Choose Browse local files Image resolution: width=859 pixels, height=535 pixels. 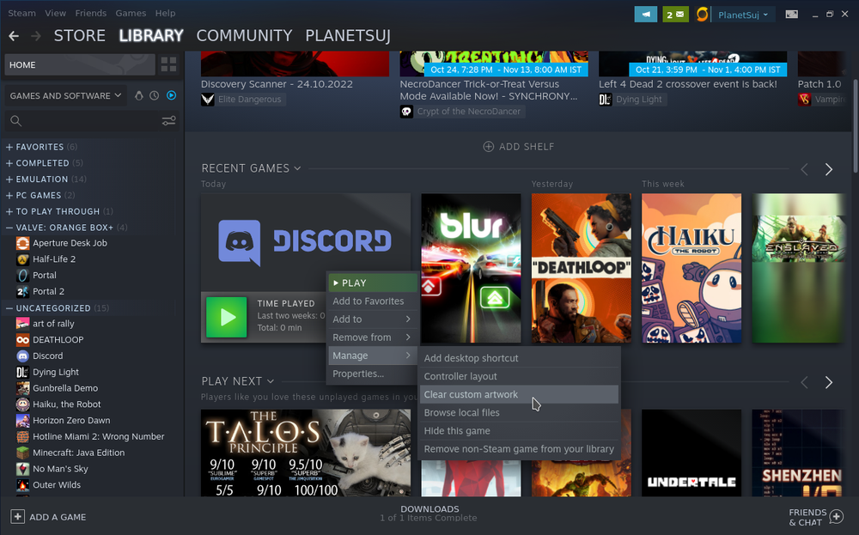[x=519, y=412]
